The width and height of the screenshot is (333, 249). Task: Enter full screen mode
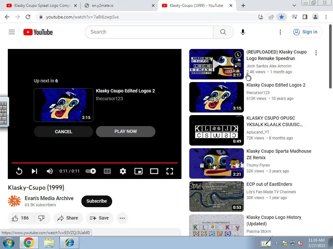click(169, 171)
